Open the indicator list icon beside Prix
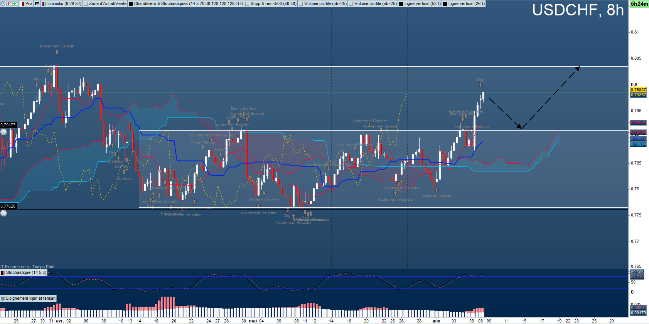 pyautogui.click(x=37, y=3)
